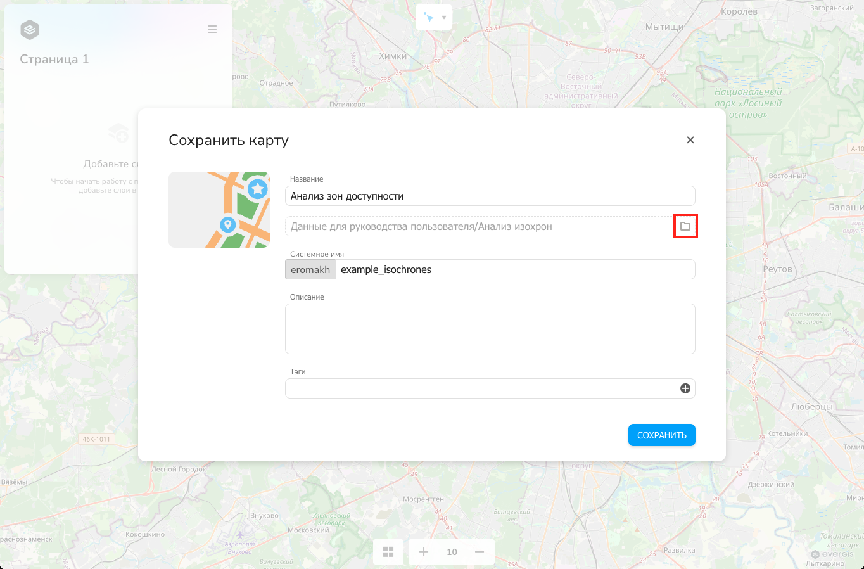Open the hamburger menu in the side panel
Image resolution: width=864 pixels, height=569 pixels.
(x=212, y=29)
